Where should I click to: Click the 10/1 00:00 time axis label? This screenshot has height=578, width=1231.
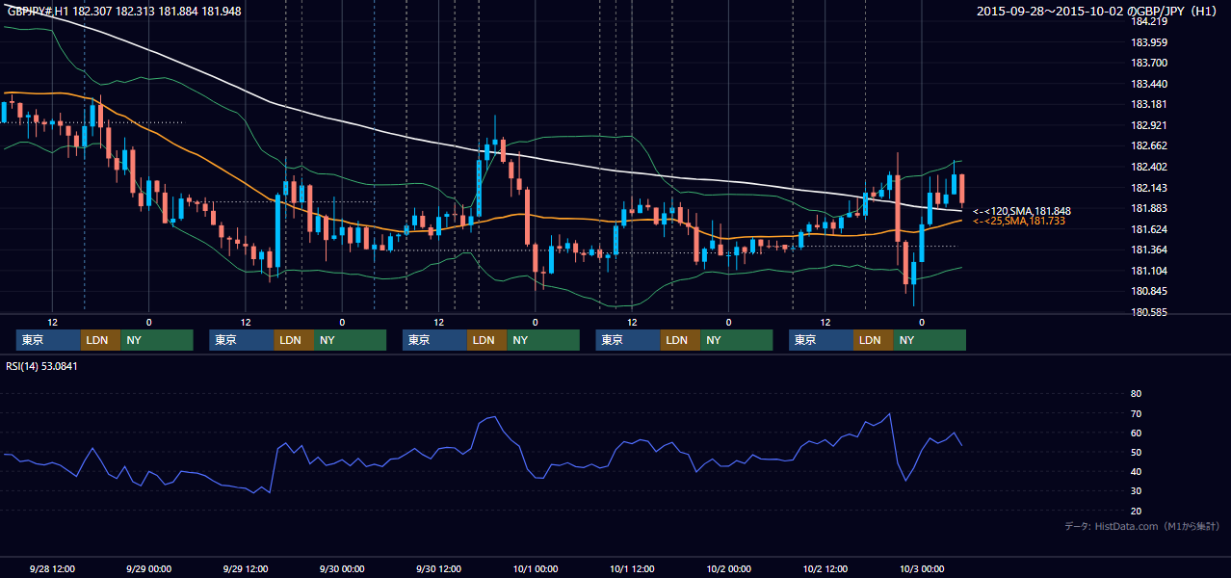(536, 568)
